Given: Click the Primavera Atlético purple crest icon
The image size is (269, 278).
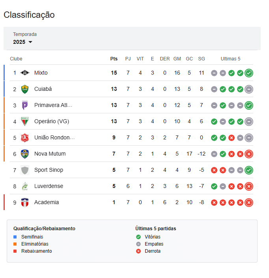Looking at the screenshot, I should [x=25, y=105].
